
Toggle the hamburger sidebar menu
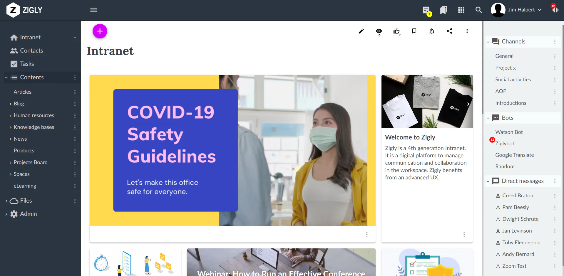[94, 10]
